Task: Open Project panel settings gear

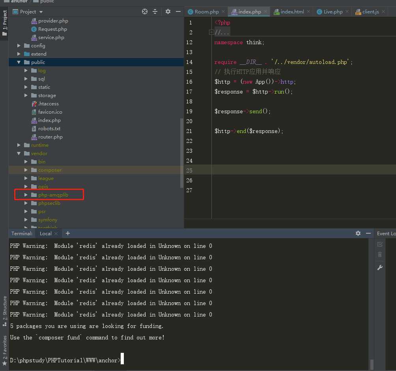Action: [168, 11]
